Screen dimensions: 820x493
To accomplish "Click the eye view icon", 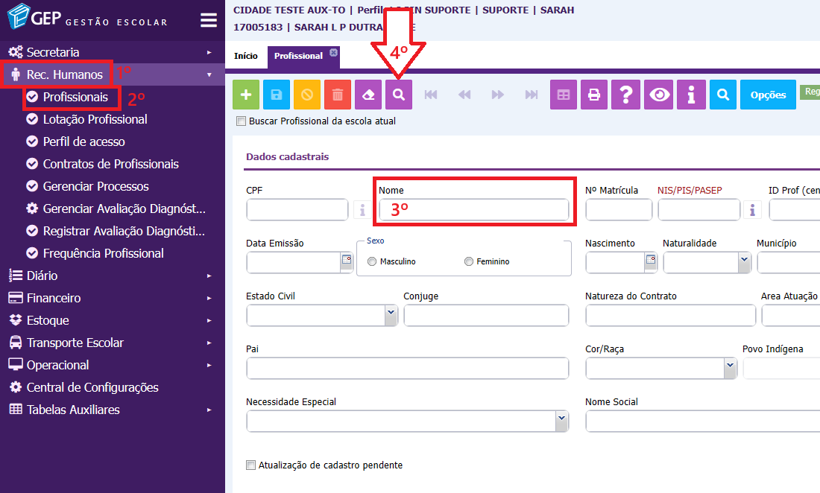I will point(659,95).
